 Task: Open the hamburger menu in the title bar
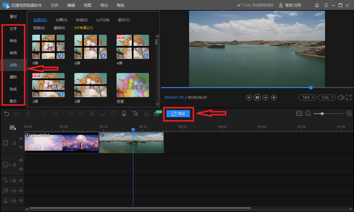click(326, 5)
